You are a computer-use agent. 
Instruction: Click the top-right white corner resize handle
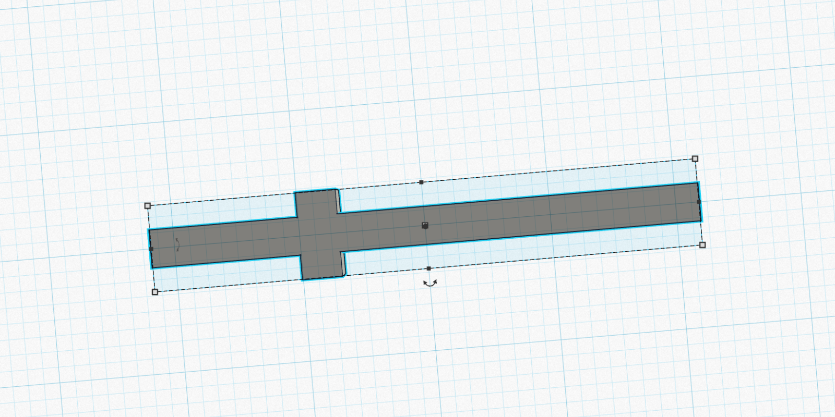(695, 158)
